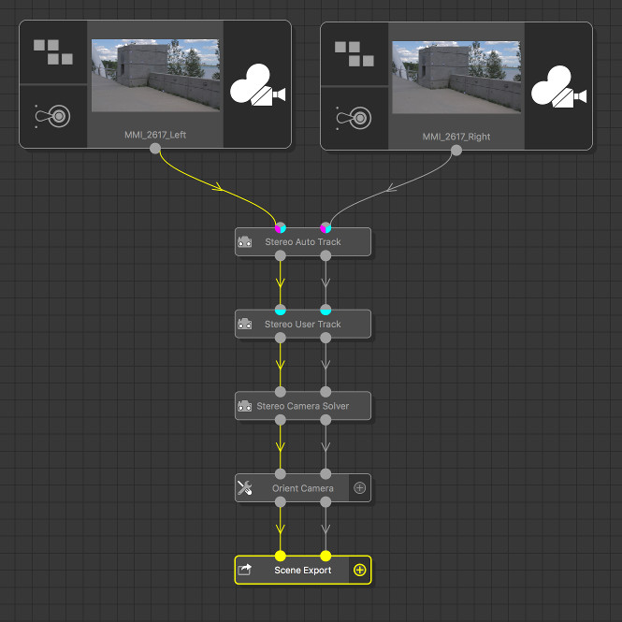This screenshot has width=622, height=622.
Task: Click right cyan input port of Stereo User Track
Action: 325,310
